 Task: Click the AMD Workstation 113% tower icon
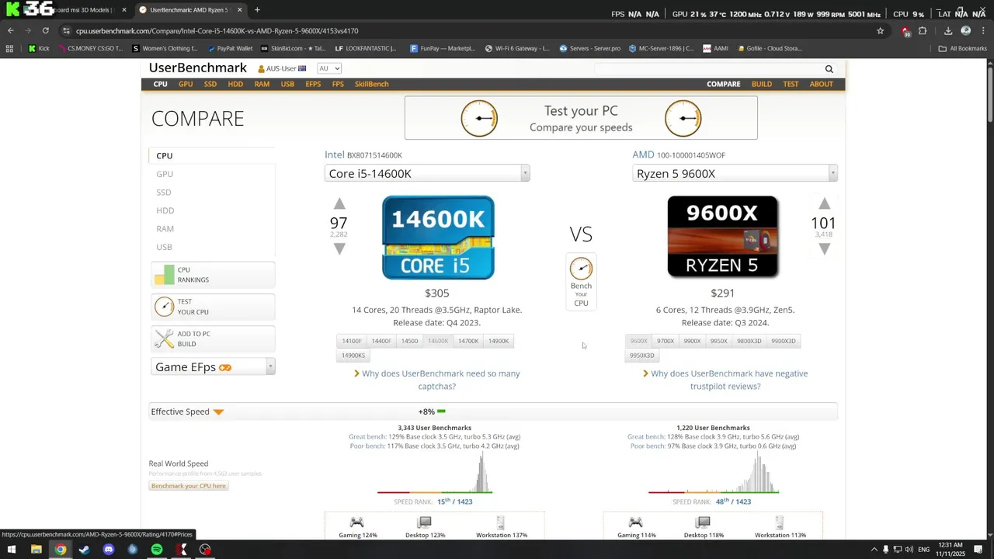point(780,523)
